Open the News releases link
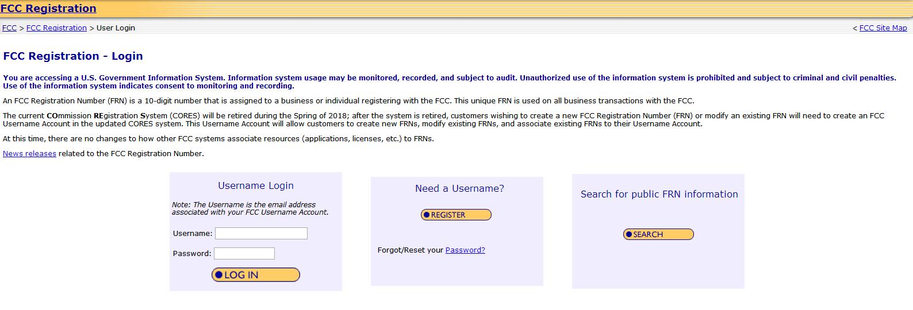The width and height of the screenshot is (913, 310). coord(29,154)
